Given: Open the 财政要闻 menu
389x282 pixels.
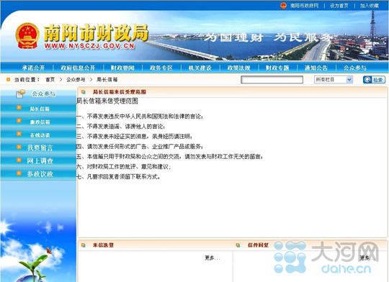Looking at the screenshot, I should pos(122,68).
